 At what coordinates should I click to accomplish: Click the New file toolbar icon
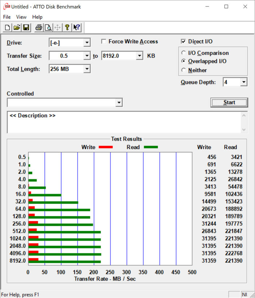7,27
